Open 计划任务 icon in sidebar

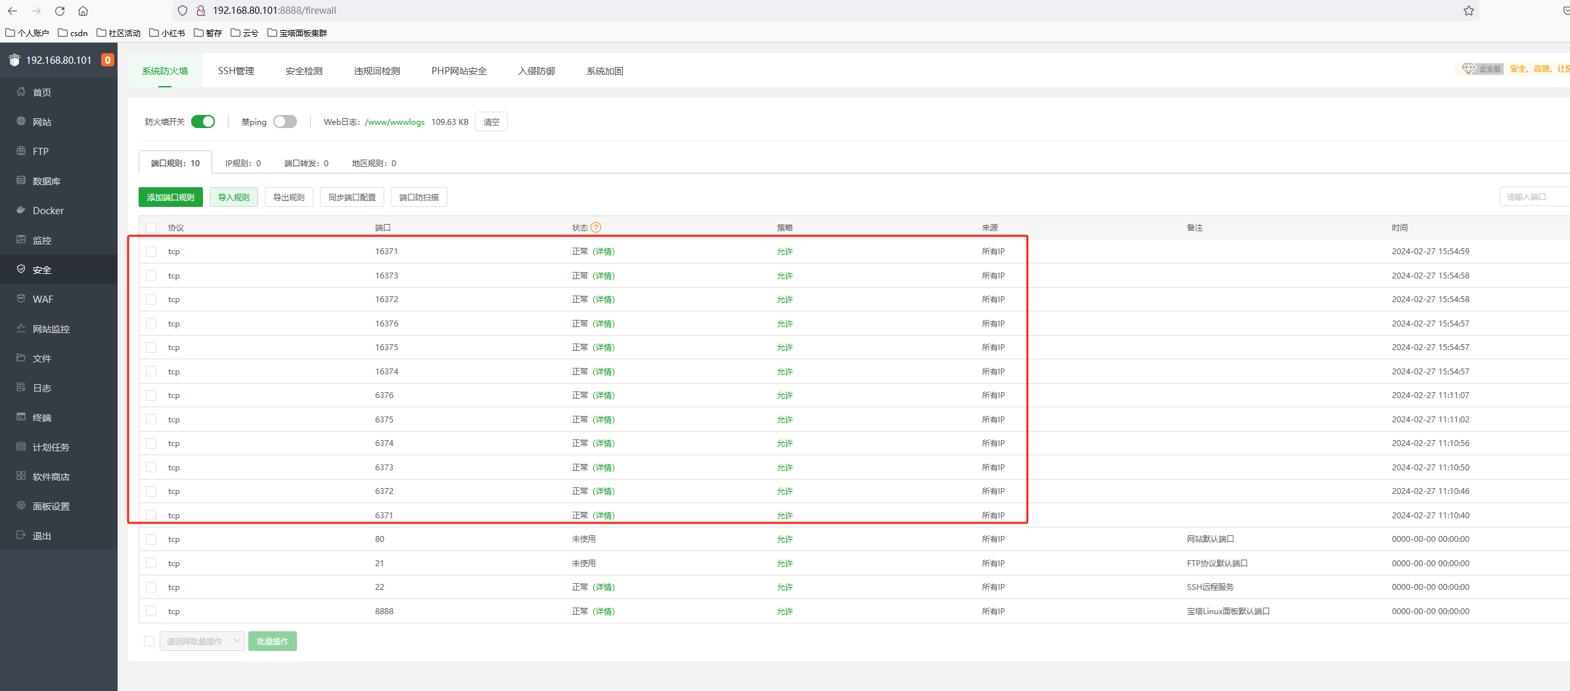tap(21, 447)
